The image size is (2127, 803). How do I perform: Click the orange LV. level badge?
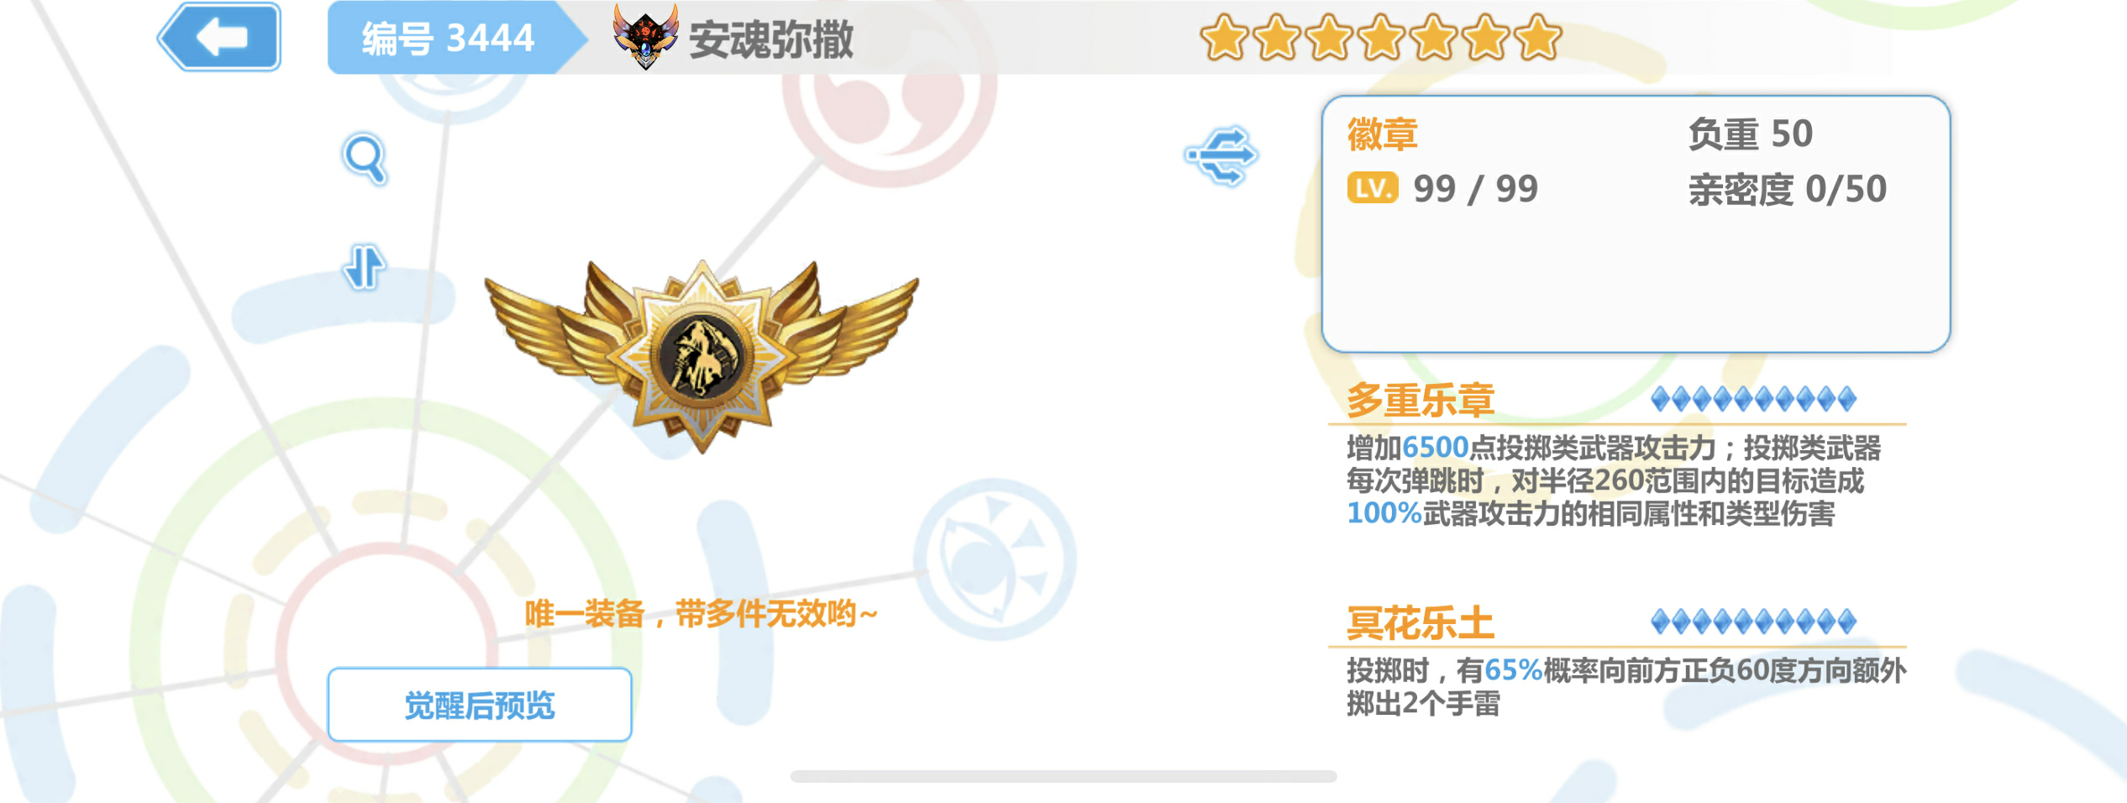pyautogui.click(x=1373, y=188)
